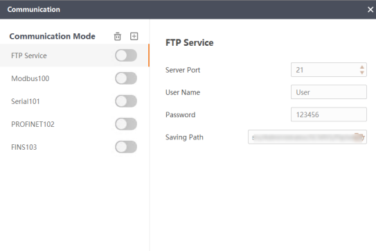Viewport: 376px width, 251px height.
Task: Click the User Name label
Action: (183, 92)
